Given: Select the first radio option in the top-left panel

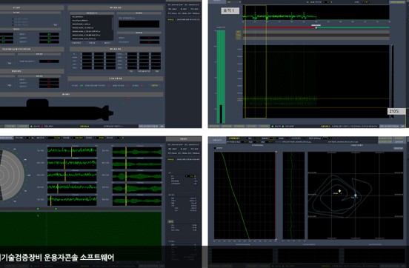Looking at the screenshot, I should pos(13,19).
